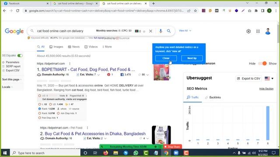Click the Windows Start button
The width and height of the screenshot is (280, 157).
click(x=5, y=153)
